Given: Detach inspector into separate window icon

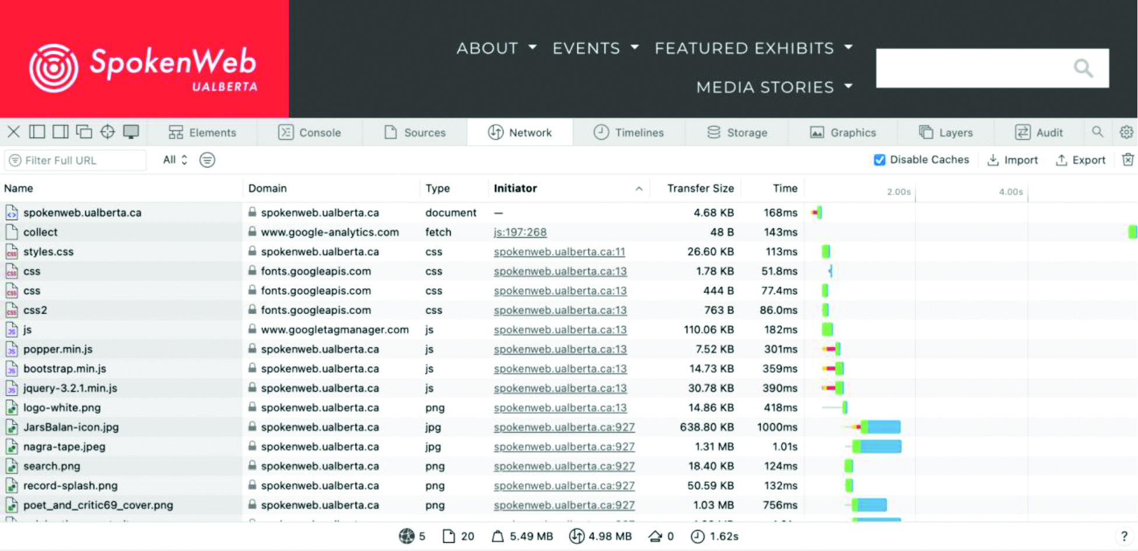Looking at the screenshot, I should (84, 132).
